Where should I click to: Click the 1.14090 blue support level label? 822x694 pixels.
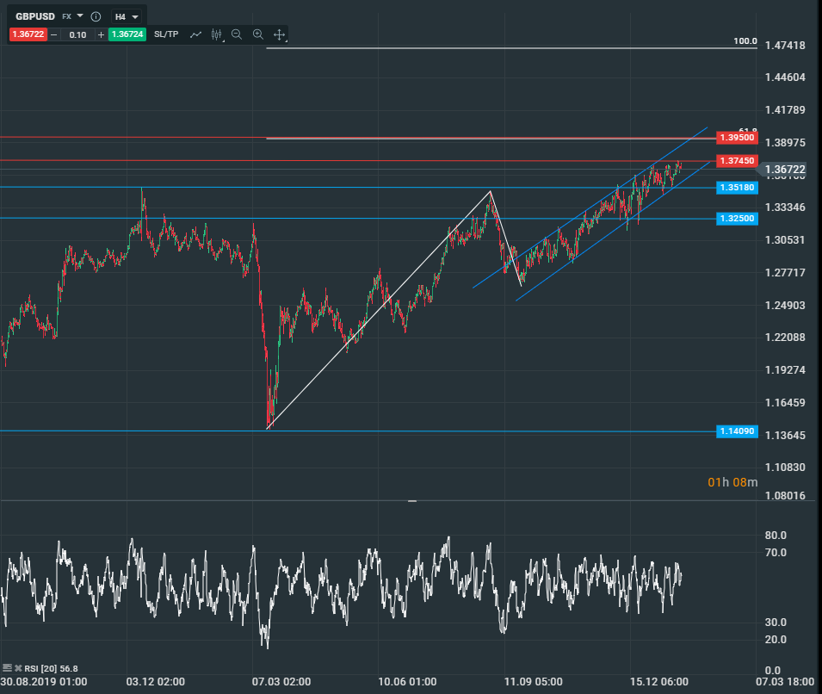[x=737, y=431]
